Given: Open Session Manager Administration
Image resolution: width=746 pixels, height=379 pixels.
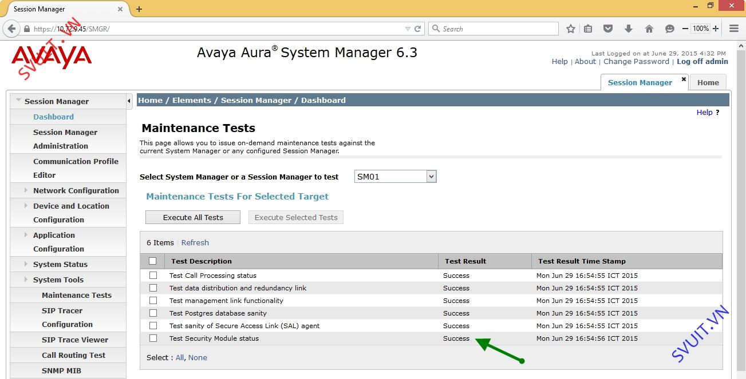Looking at the screenshot, I should (65, 139).
